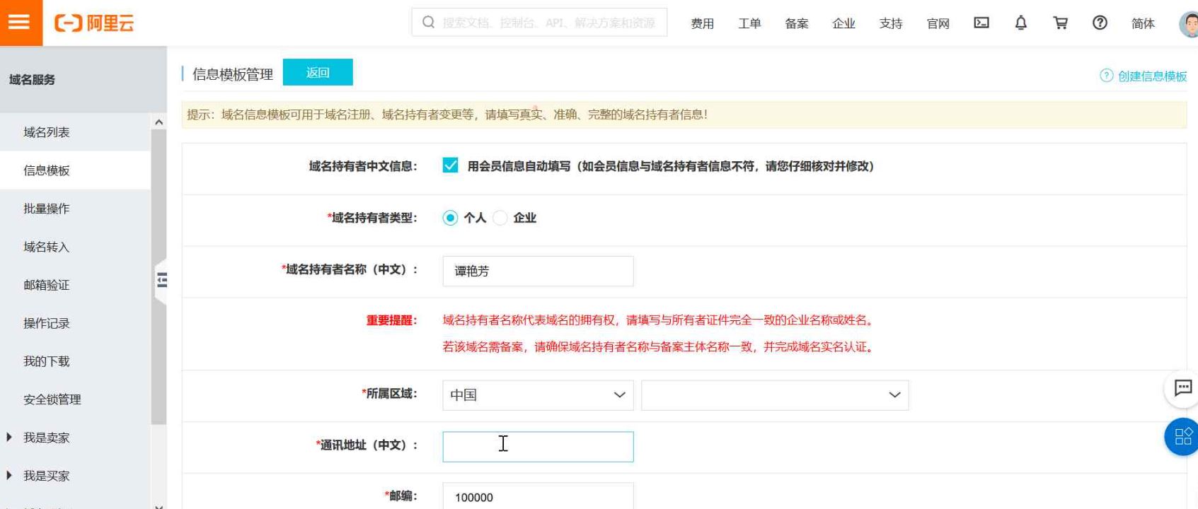Open the 中国 country dropdown
1198x509 pixels.
[538, 395]
